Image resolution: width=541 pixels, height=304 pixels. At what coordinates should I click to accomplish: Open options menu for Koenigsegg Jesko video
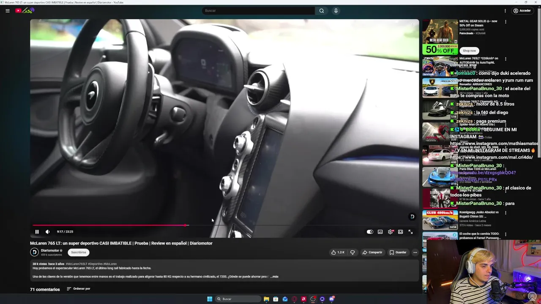pyautogui.click(x=505, y=213)
